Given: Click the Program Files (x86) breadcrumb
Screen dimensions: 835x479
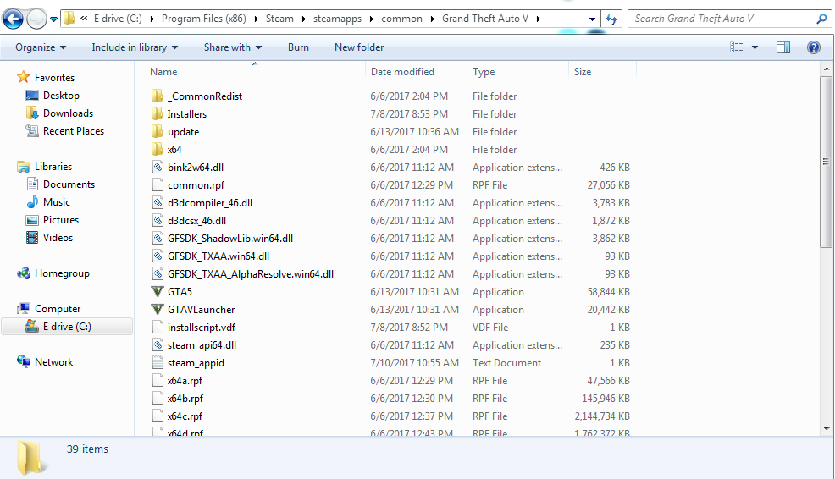Looking at the screenshot, I should point(204,19).
